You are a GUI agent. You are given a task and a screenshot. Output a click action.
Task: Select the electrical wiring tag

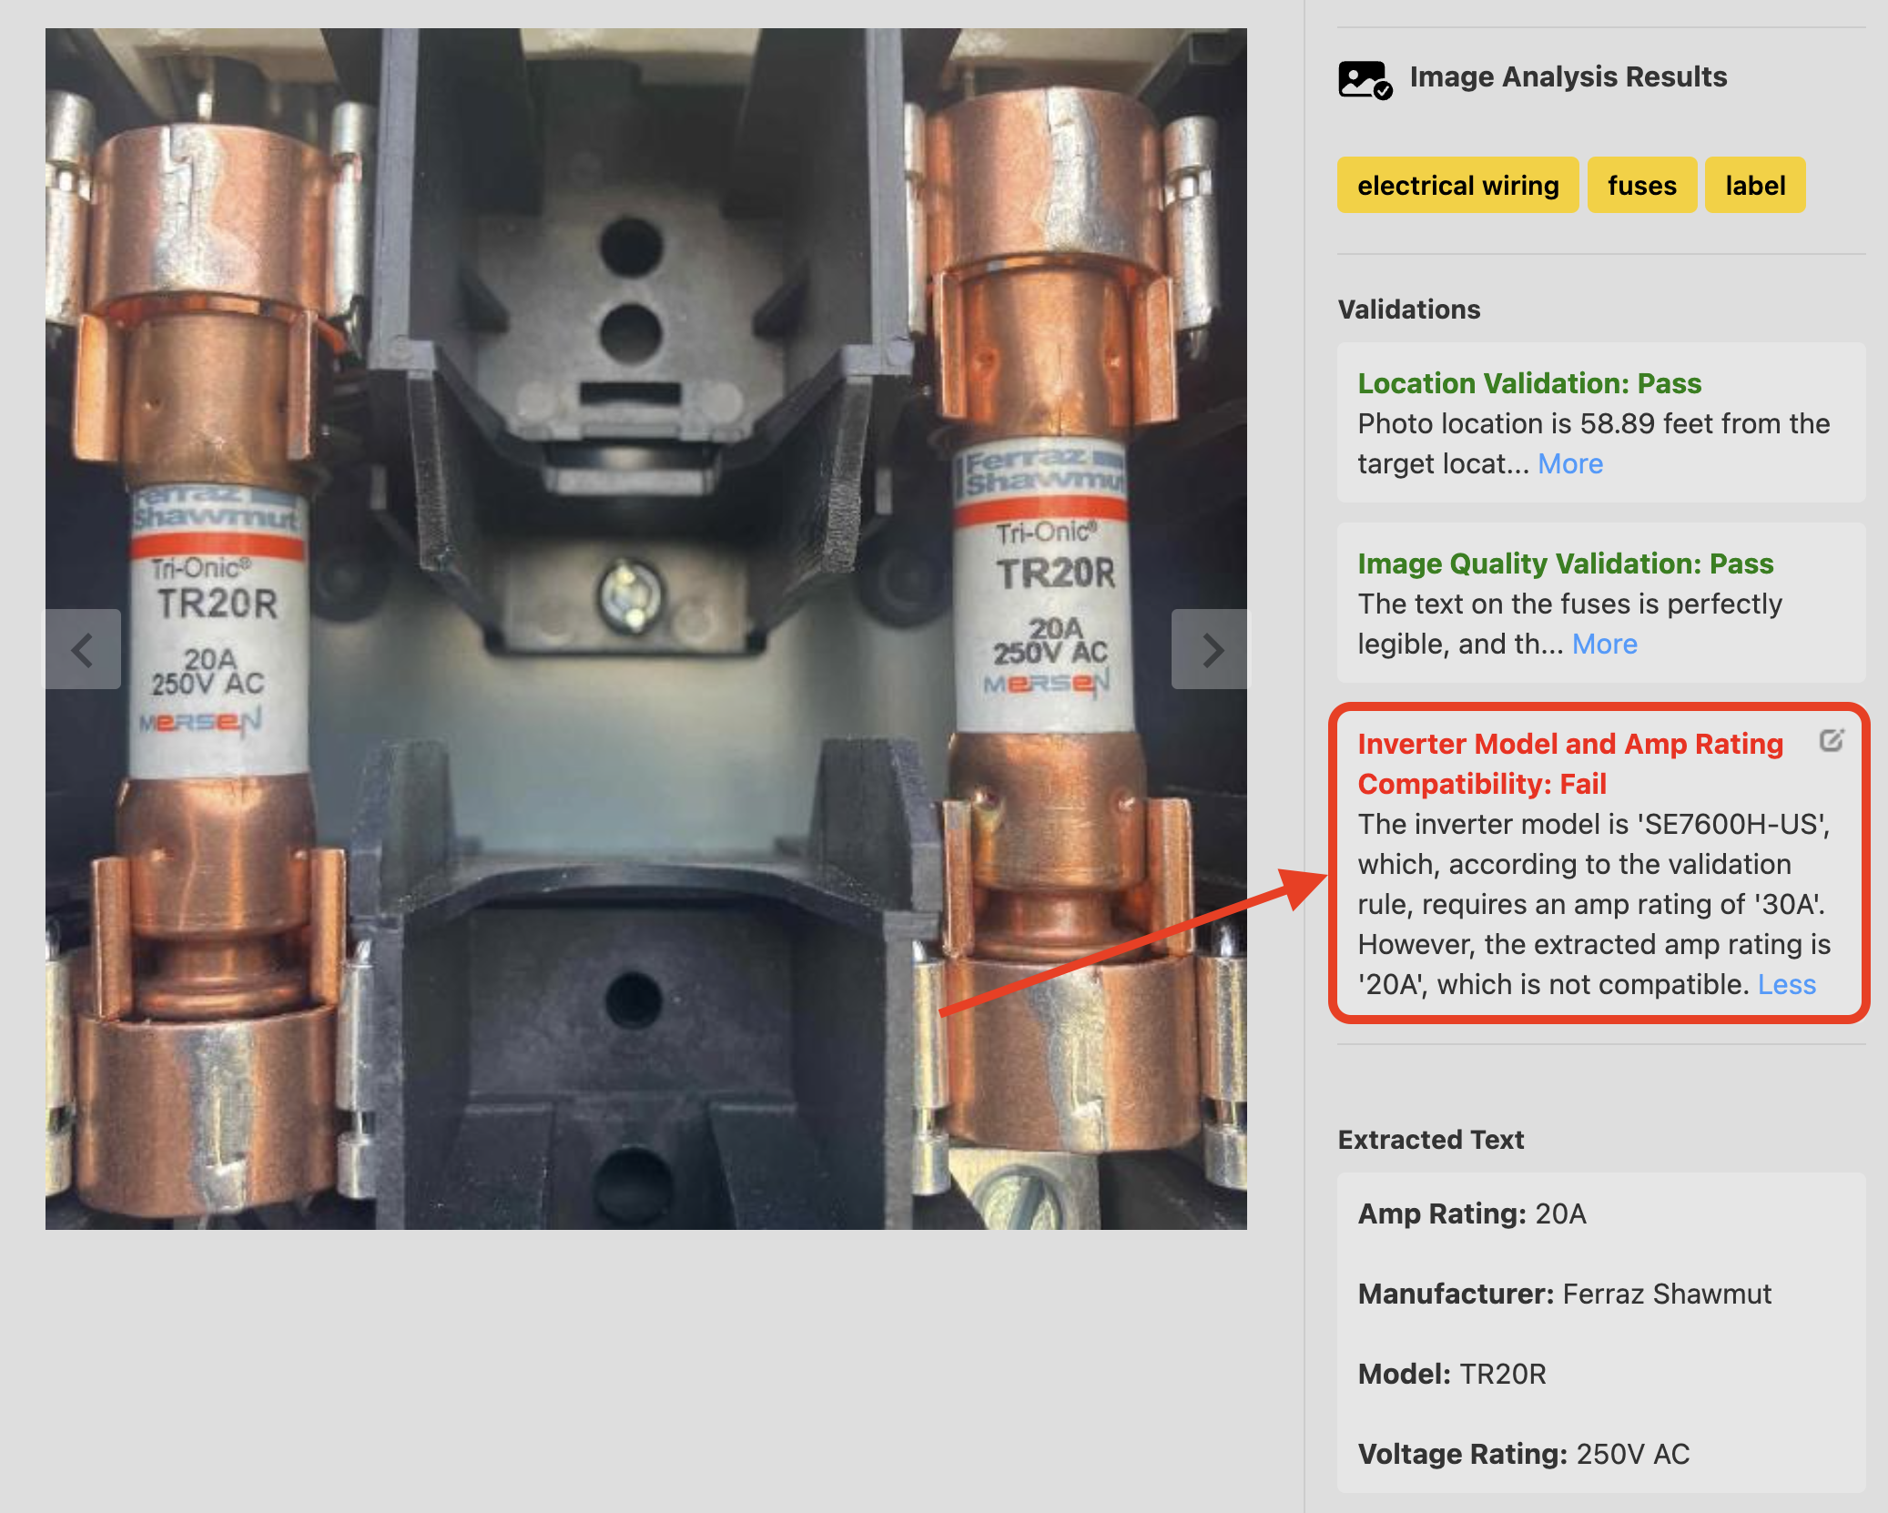tap(1457, 185)
